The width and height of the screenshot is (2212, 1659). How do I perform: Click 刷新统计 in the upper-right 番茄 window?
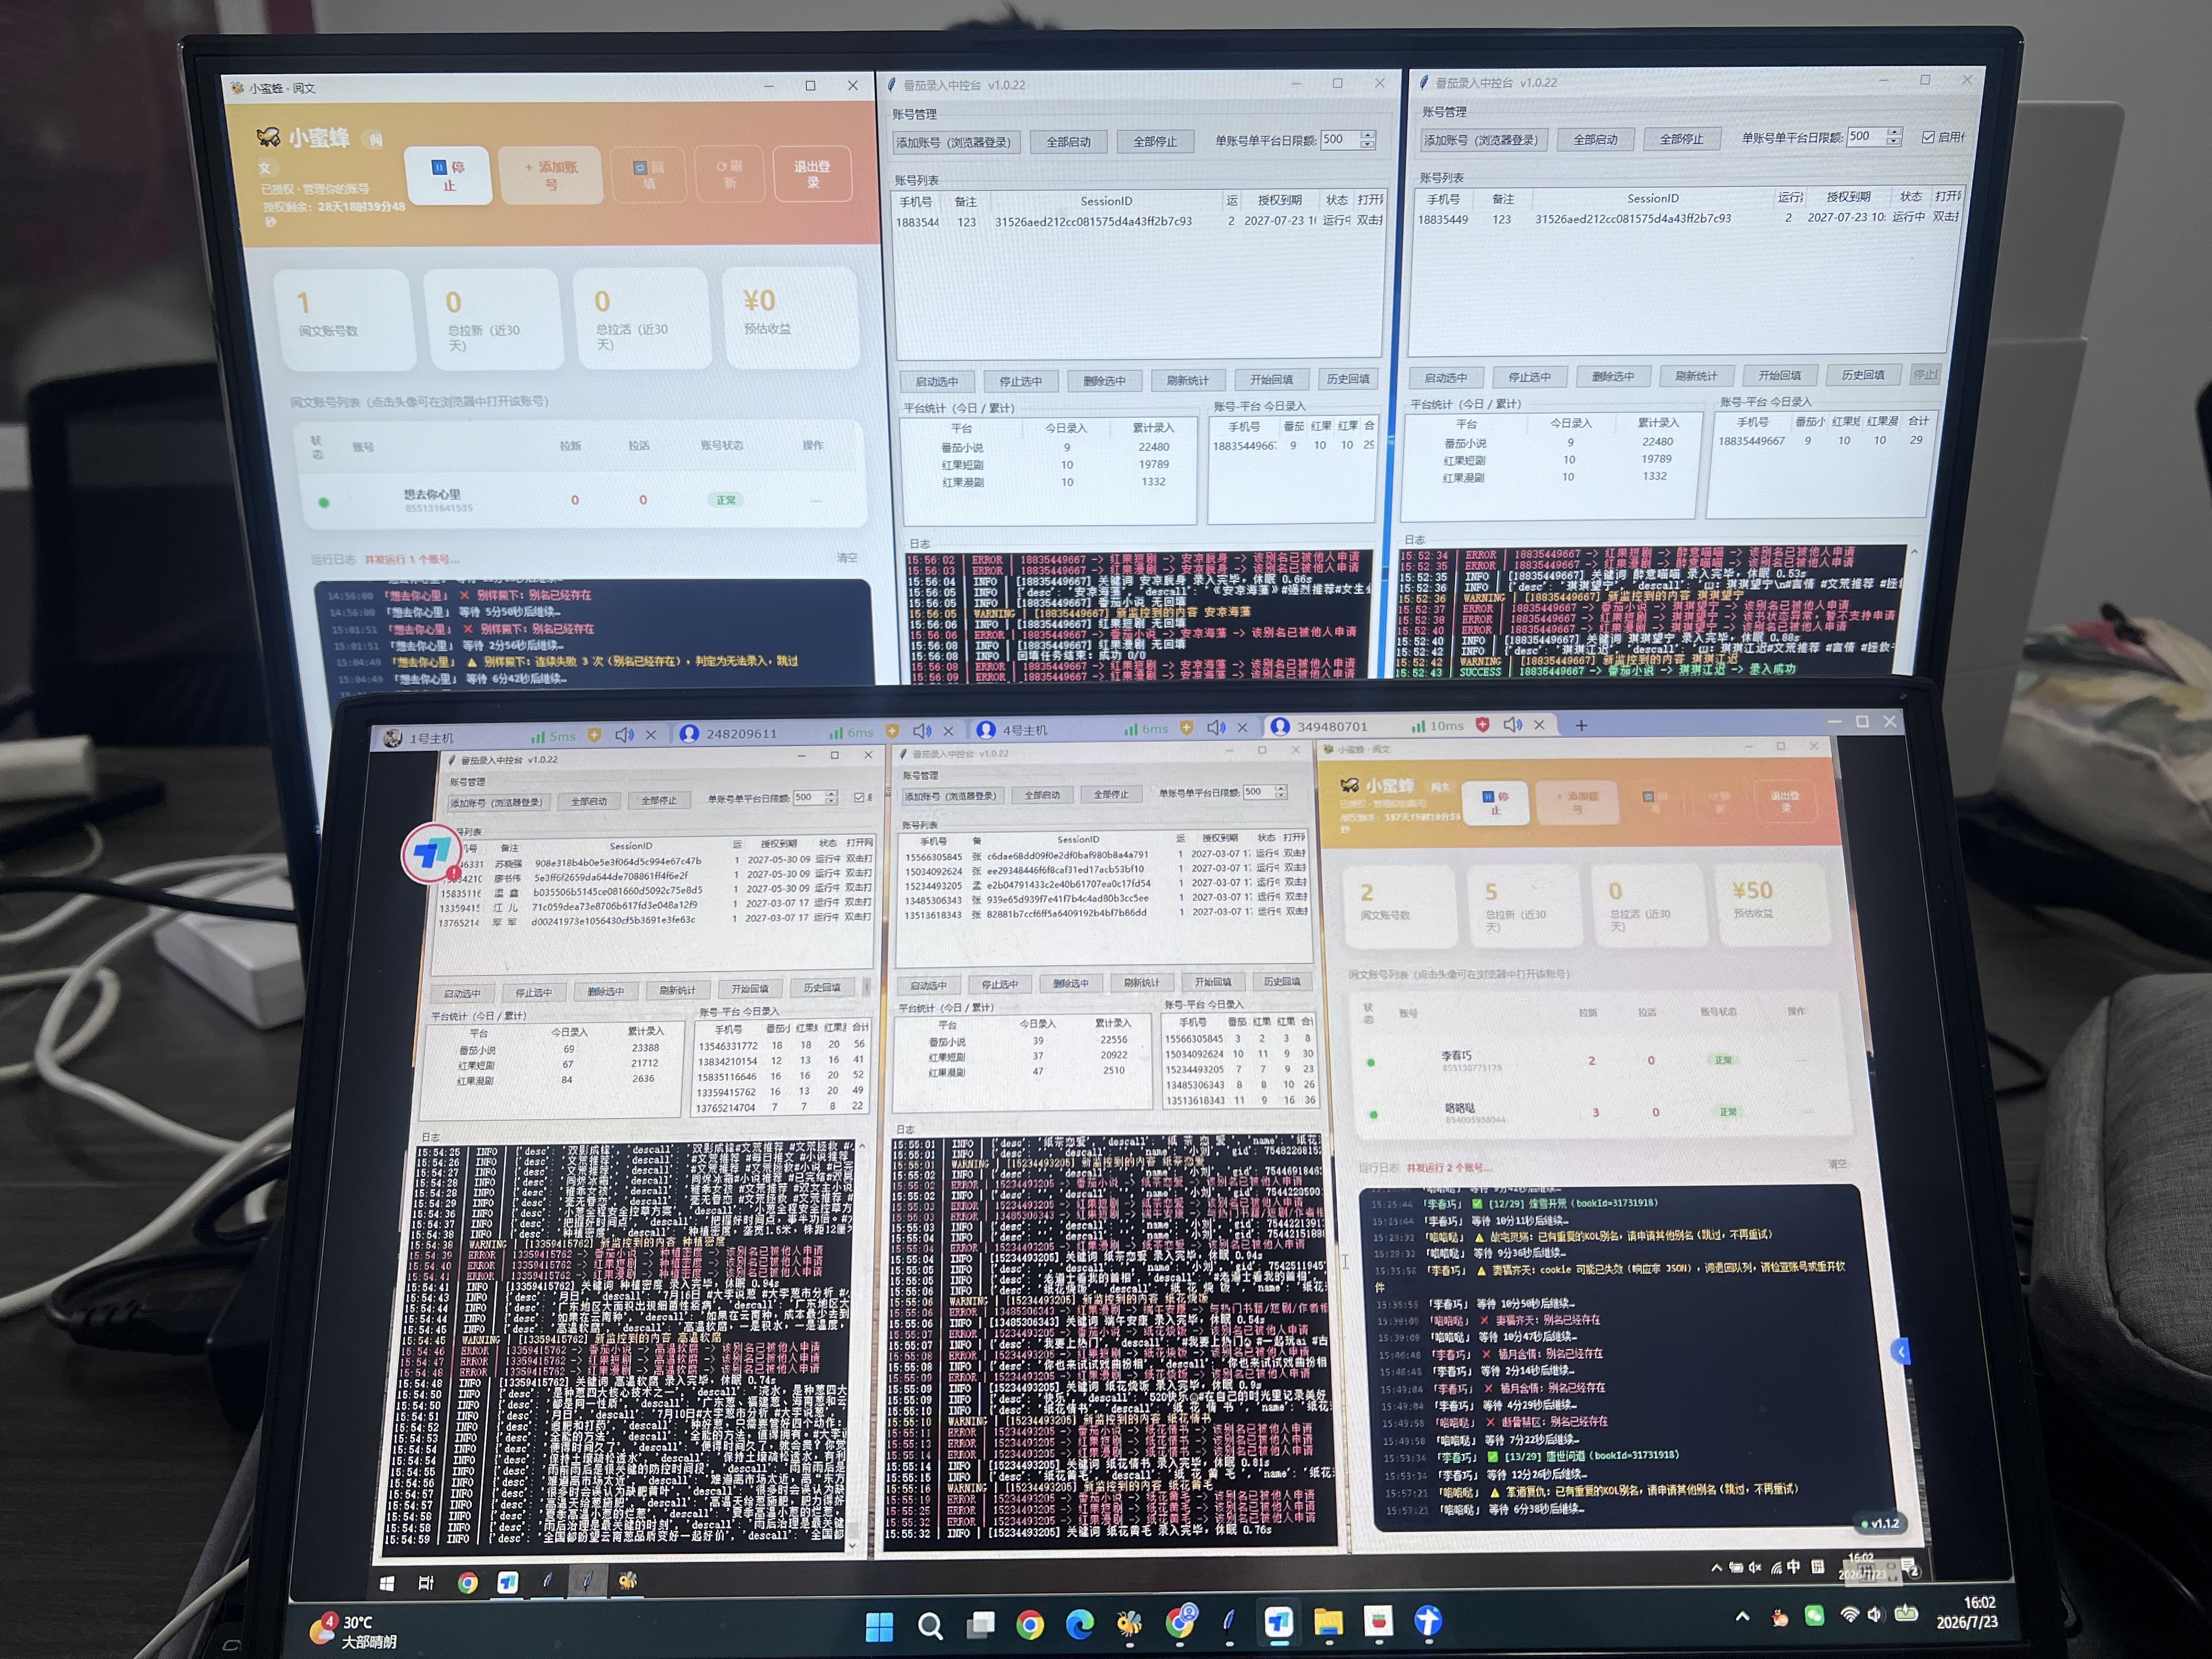pyautogui.click(x=1696, y=376)
